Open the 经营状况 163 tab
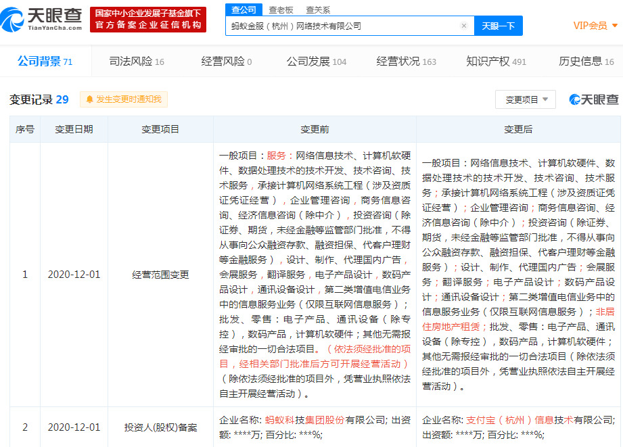Screen dimensions: 623x447 (x=406, y=61)
